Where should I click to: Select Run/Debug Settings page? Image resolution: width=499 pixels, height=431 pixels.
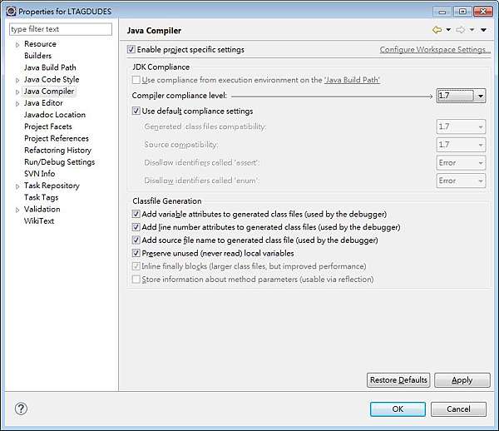tap(60, 161)
